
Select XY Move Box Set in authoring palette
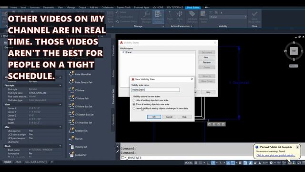pos(81,107)
